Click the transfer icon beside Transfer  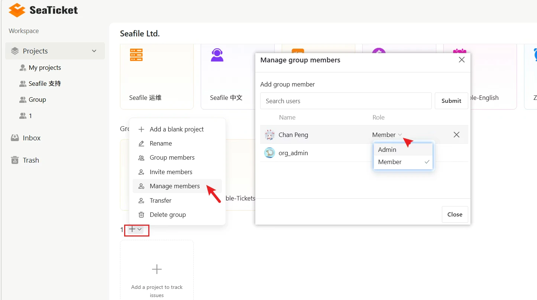(x=141, y=200)
